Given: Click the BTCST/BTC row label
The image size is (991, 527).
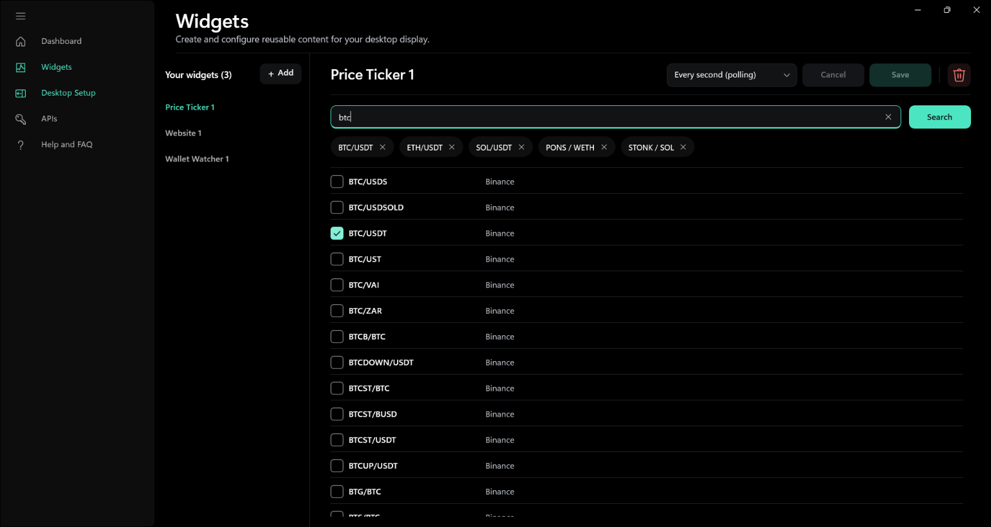Looking at the screenshot, I should [x=369, y=388].
